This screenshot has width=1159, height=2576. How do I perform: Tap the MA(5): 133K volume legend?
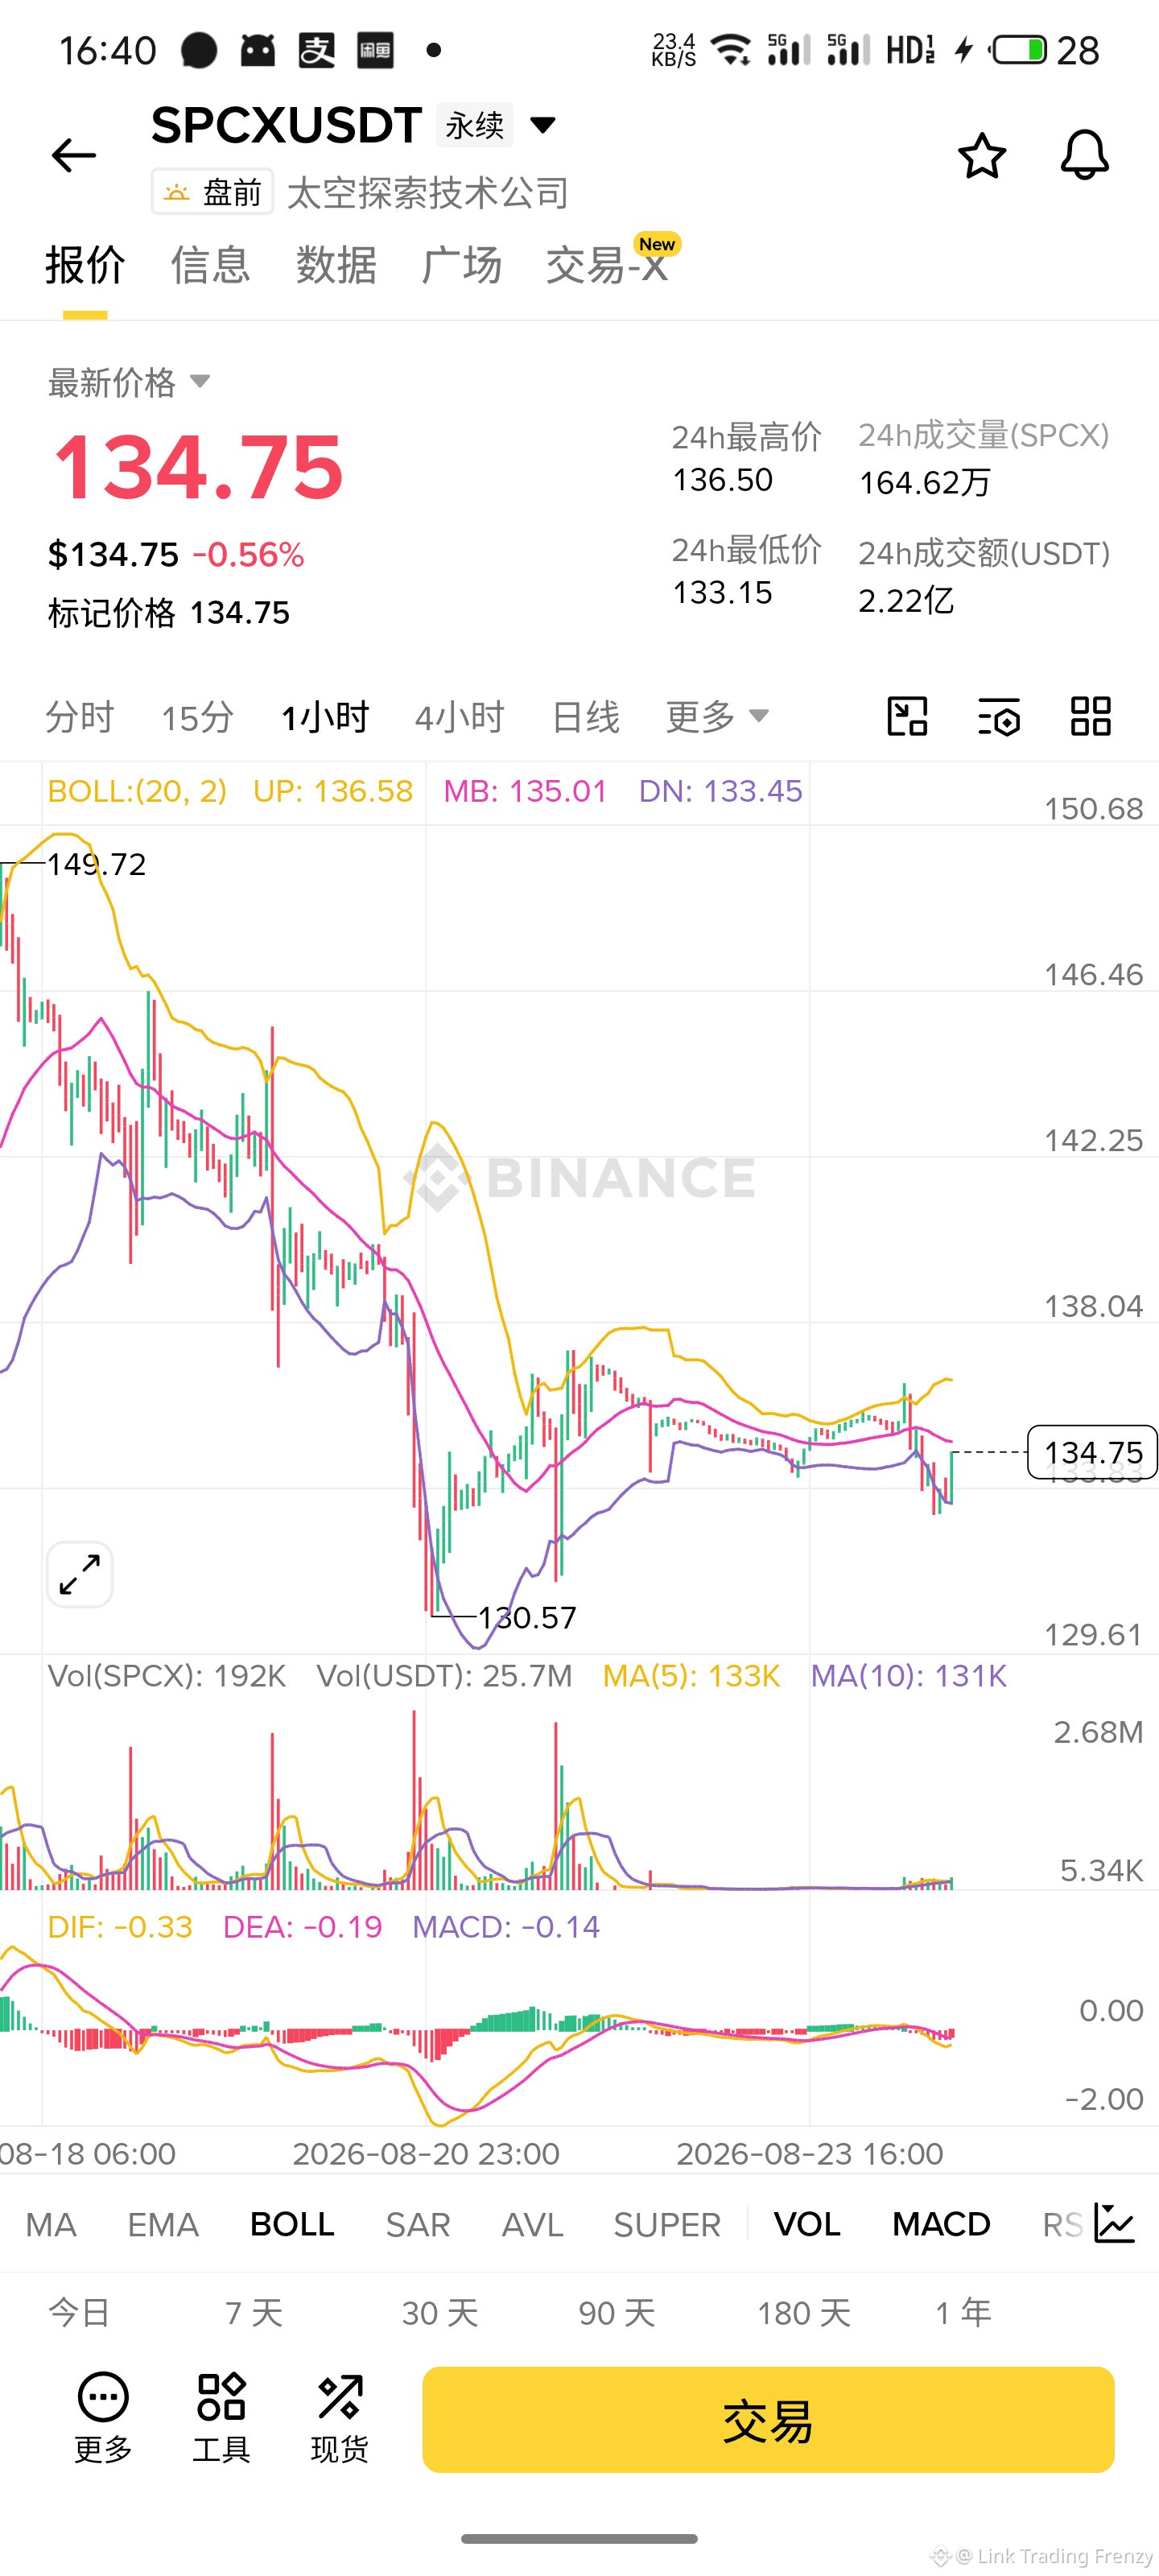pyautogui.click(x=691, y=1676)
